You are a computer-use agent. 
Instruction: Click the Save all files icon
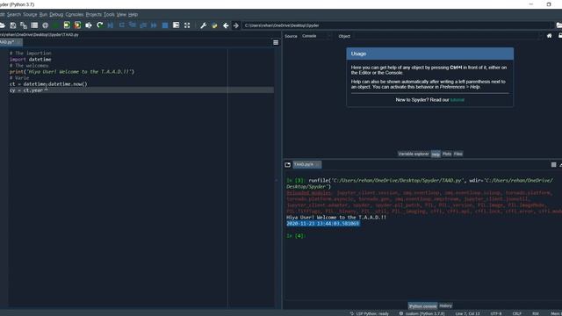pos(24,25)
